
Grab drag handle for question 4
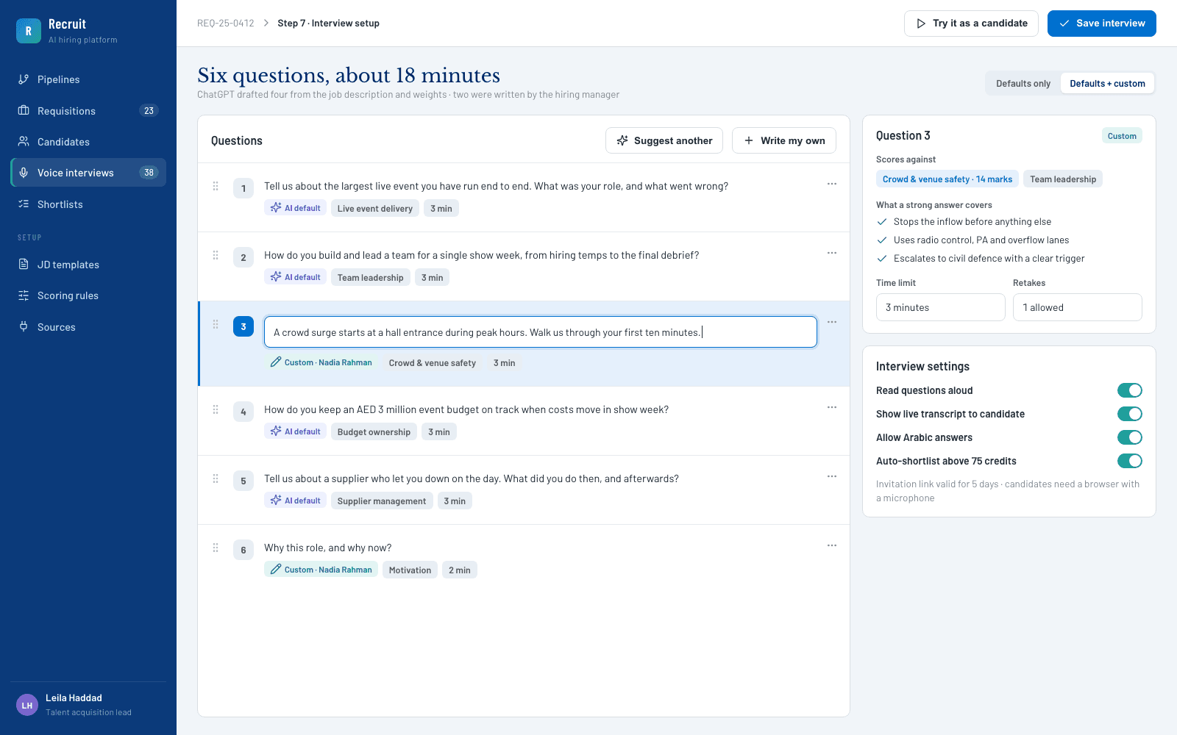216,410
